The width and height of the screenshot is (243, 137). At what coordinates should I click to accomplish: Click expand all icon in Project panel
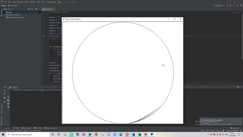(x=32, y=9)
